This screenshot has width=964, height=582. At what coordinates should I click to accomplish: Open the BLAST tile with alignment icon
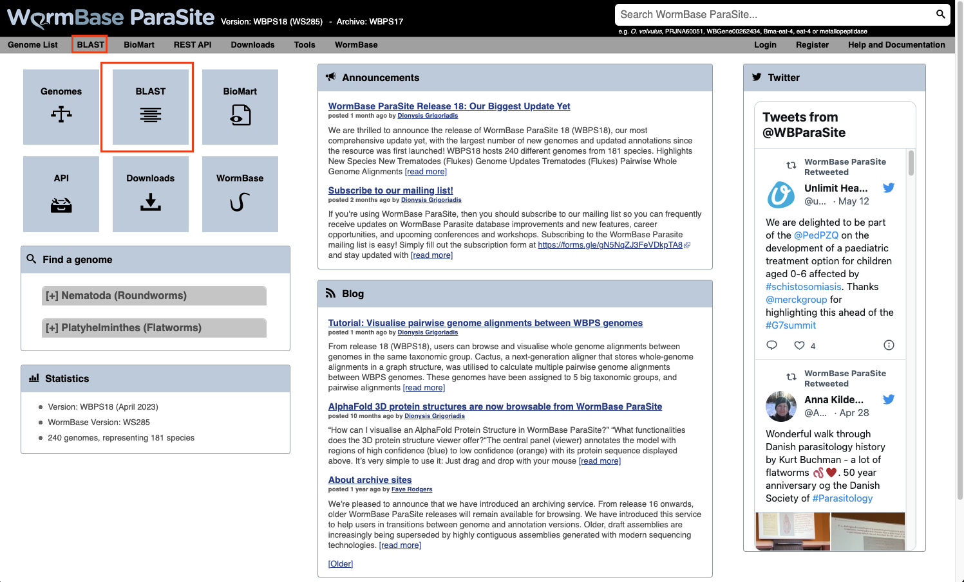150,107
